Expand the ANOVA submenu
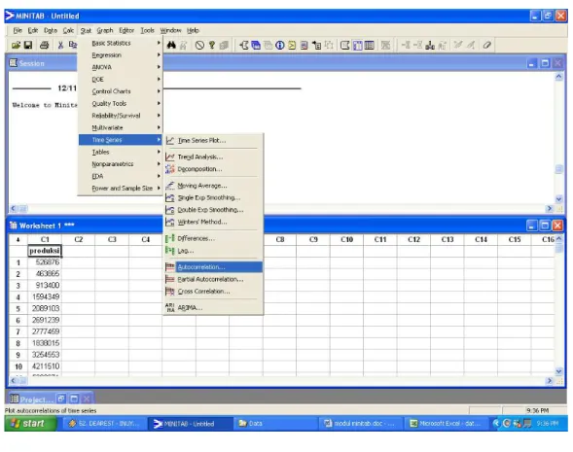 pyautogui.click(x=121, y=67)
